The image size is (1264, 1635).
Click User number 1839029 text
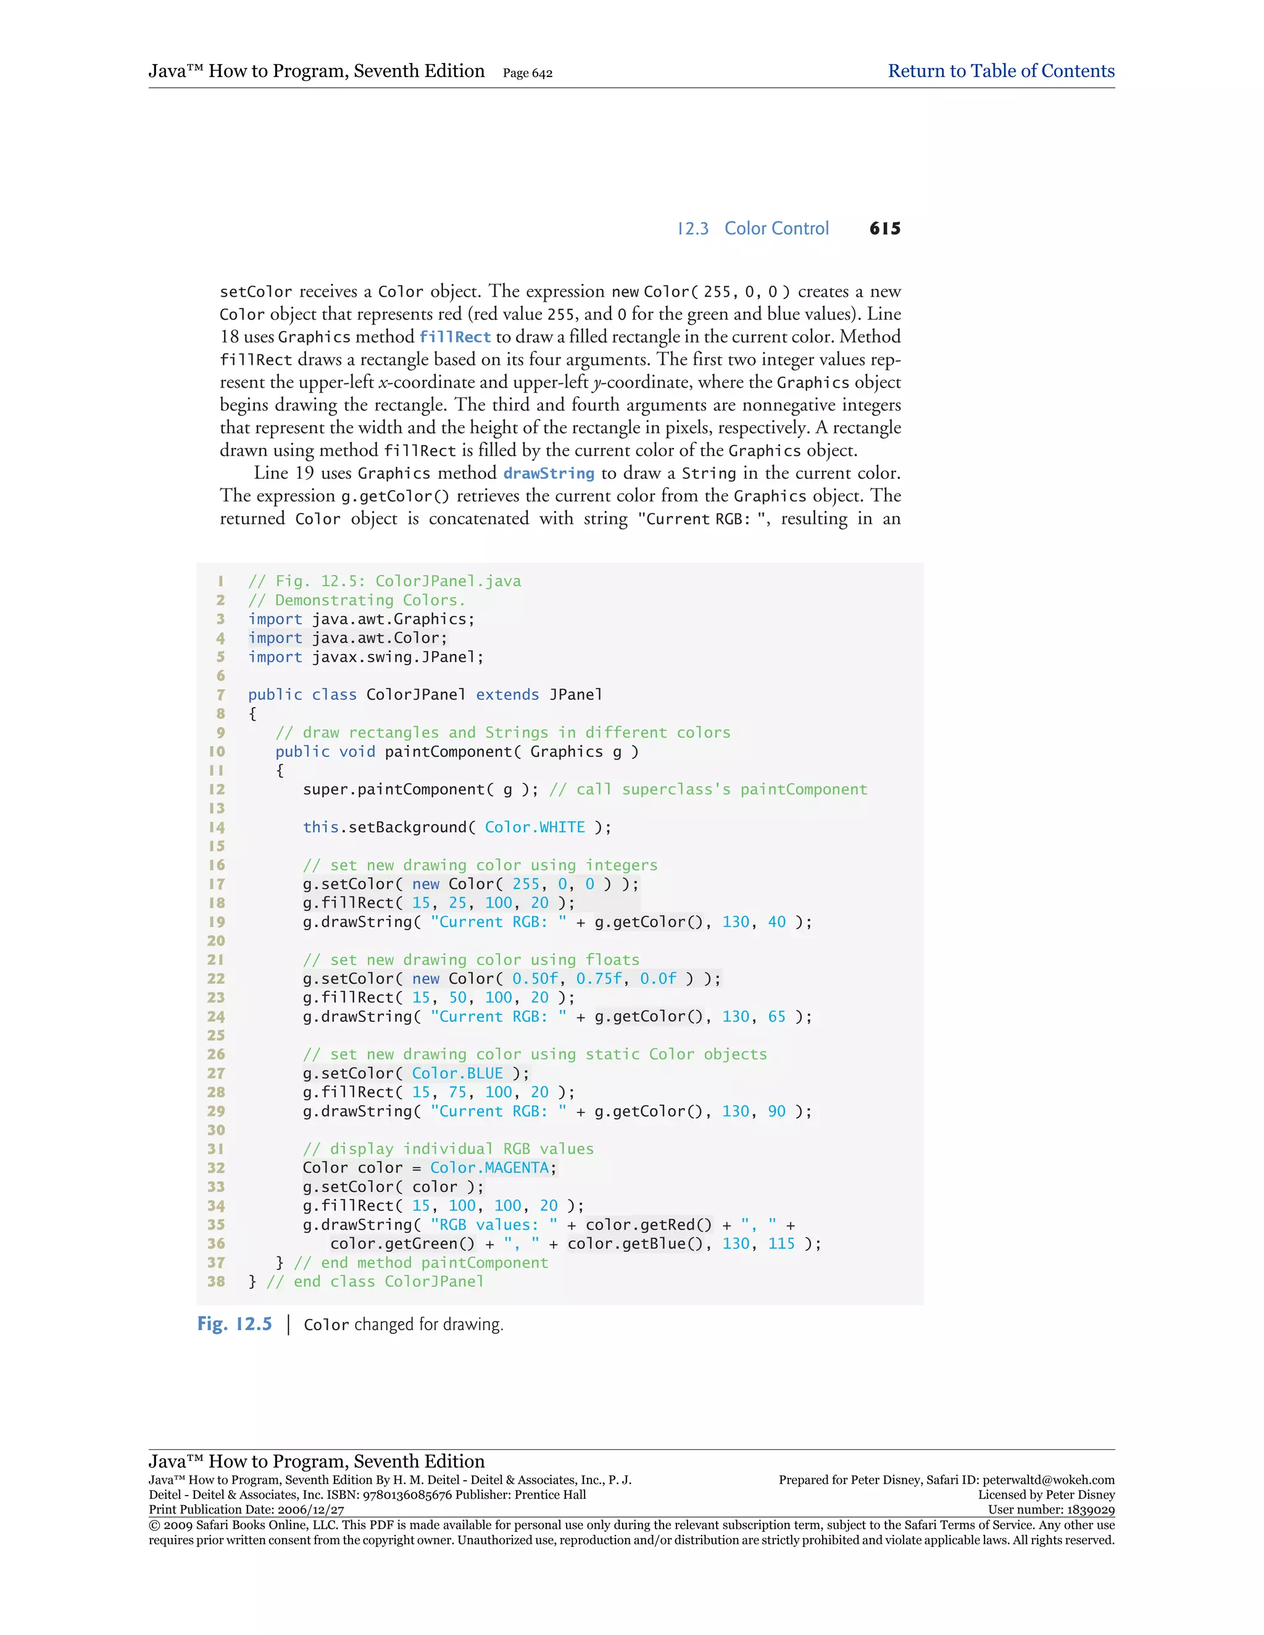tap(1050, 1510)
